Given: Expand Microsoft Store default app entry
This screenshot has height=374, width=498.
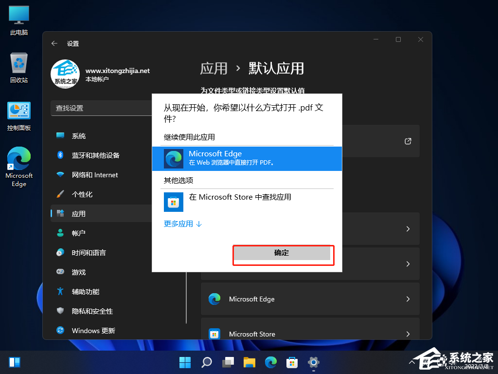Looking at the screenshot, I should (x=310, y=334).
